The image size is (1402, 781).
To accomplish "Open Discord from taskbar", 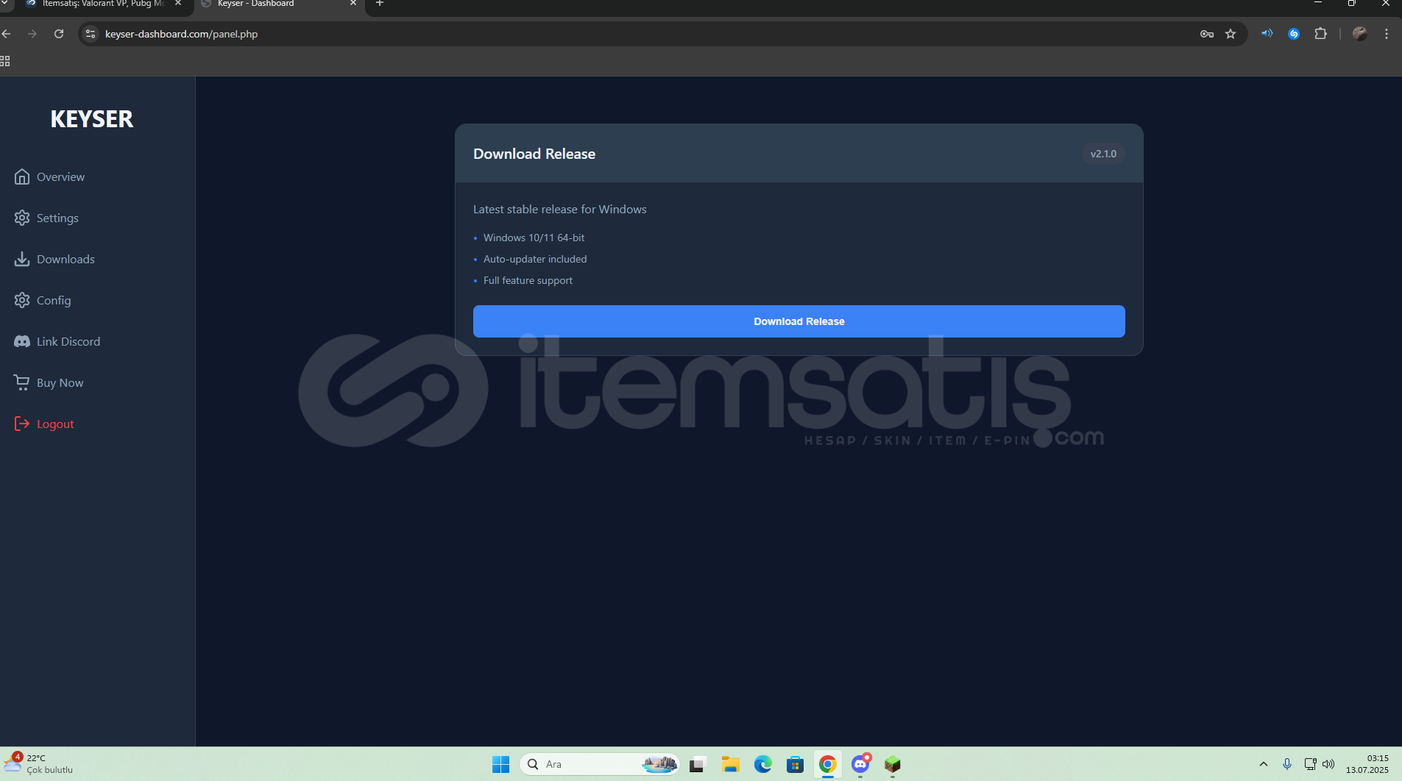I will [860, 764].
